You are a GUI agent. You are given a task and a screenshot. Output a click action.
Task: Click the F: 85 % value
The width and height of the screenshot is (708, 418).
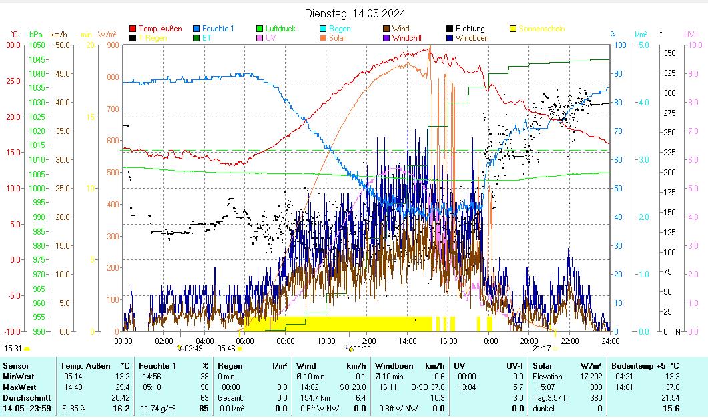click(74, 409)
